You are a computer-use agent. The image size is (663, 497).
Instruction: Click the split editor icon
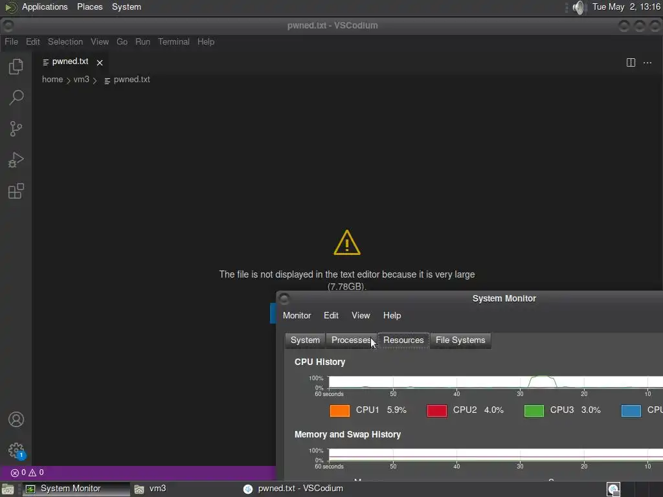click(631, 63)
